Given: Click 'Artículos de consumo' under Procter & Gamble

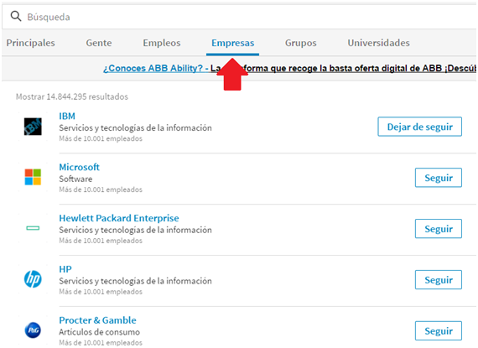Looking at the screenshot, I should 100,332.
